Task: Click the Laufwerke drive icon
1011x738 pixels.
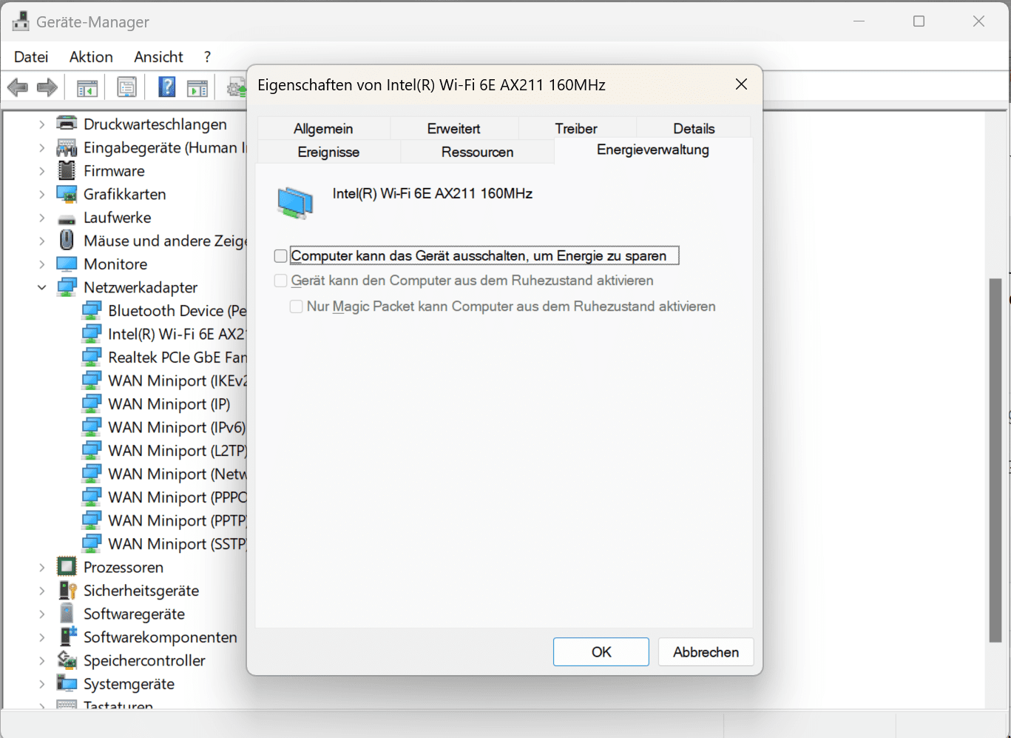Action: coord(67,219)
